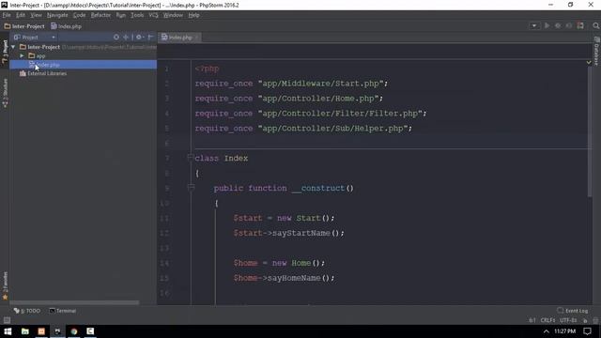Click the cursor position 6:1 indicator
This screenshot has height=338, width=601.
[x=532, y=320]
